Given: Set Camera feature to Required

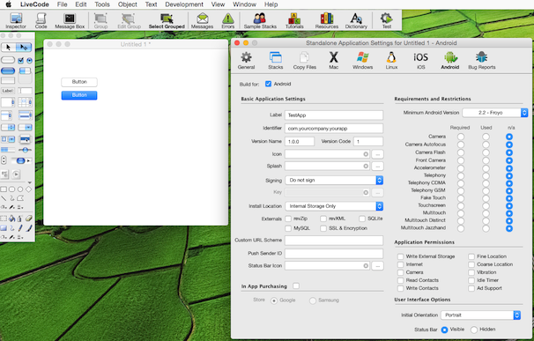Looking at the screenshot, I should [x=461, y=137].
